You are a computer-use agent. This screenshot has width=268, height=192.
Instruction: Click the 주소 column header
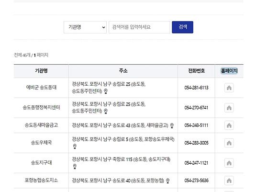(x=123, y=71)
